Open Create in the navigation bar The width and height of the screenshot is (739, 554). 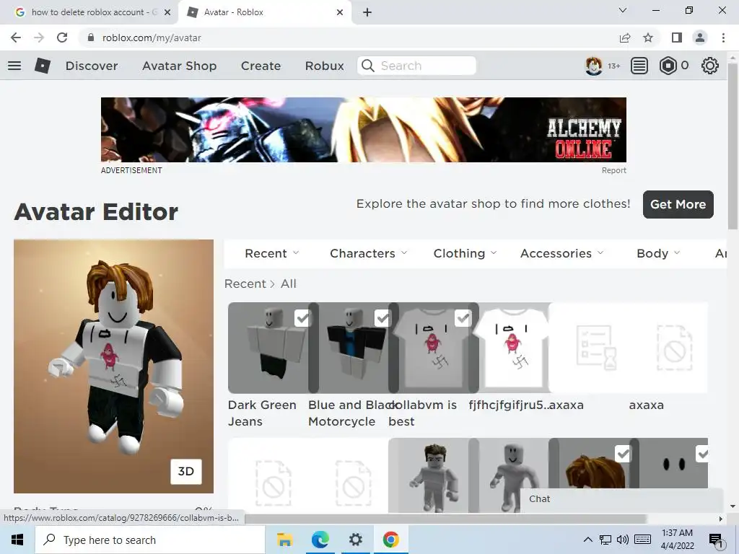pyautogui.click(x=261, y=66)
